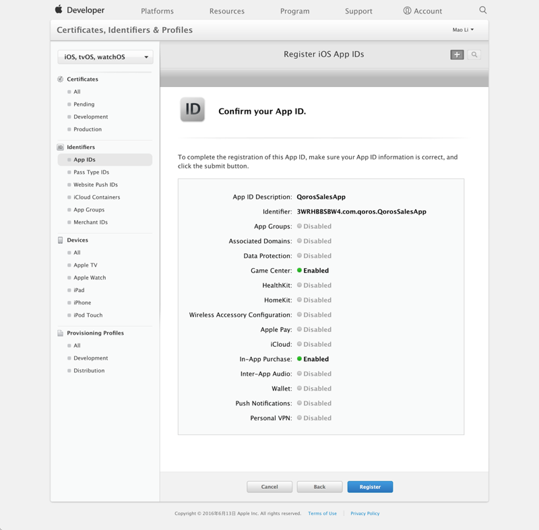
Task: Select App IDs in sidebar
Action: tap(105, 160)
